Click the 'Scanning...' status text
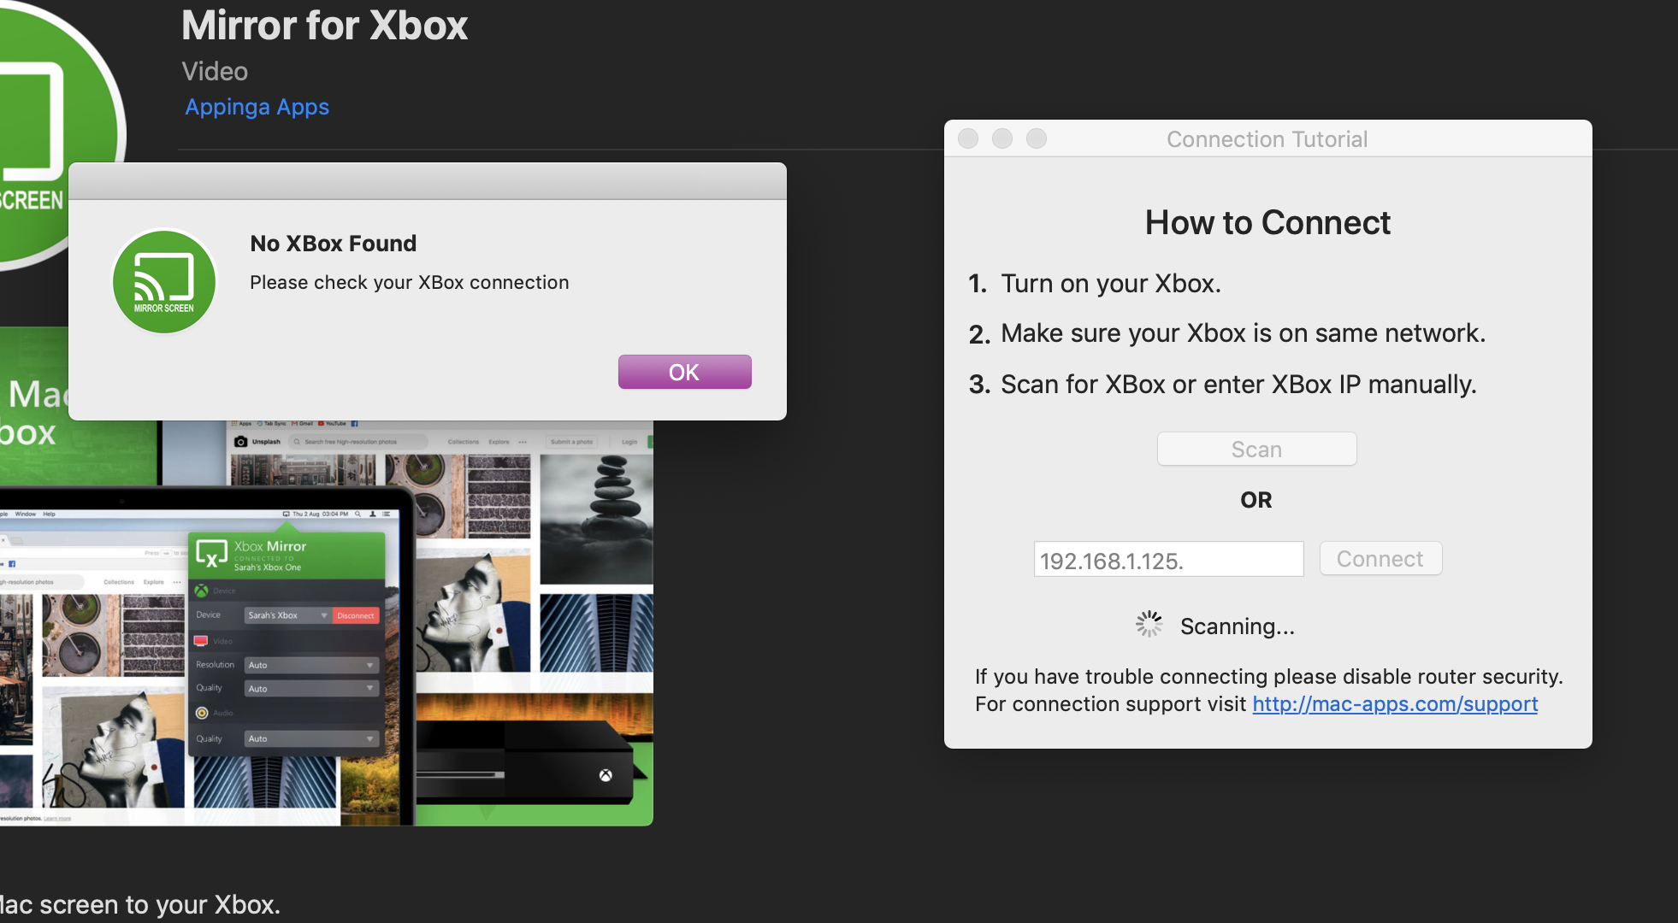 (1237, 626)
